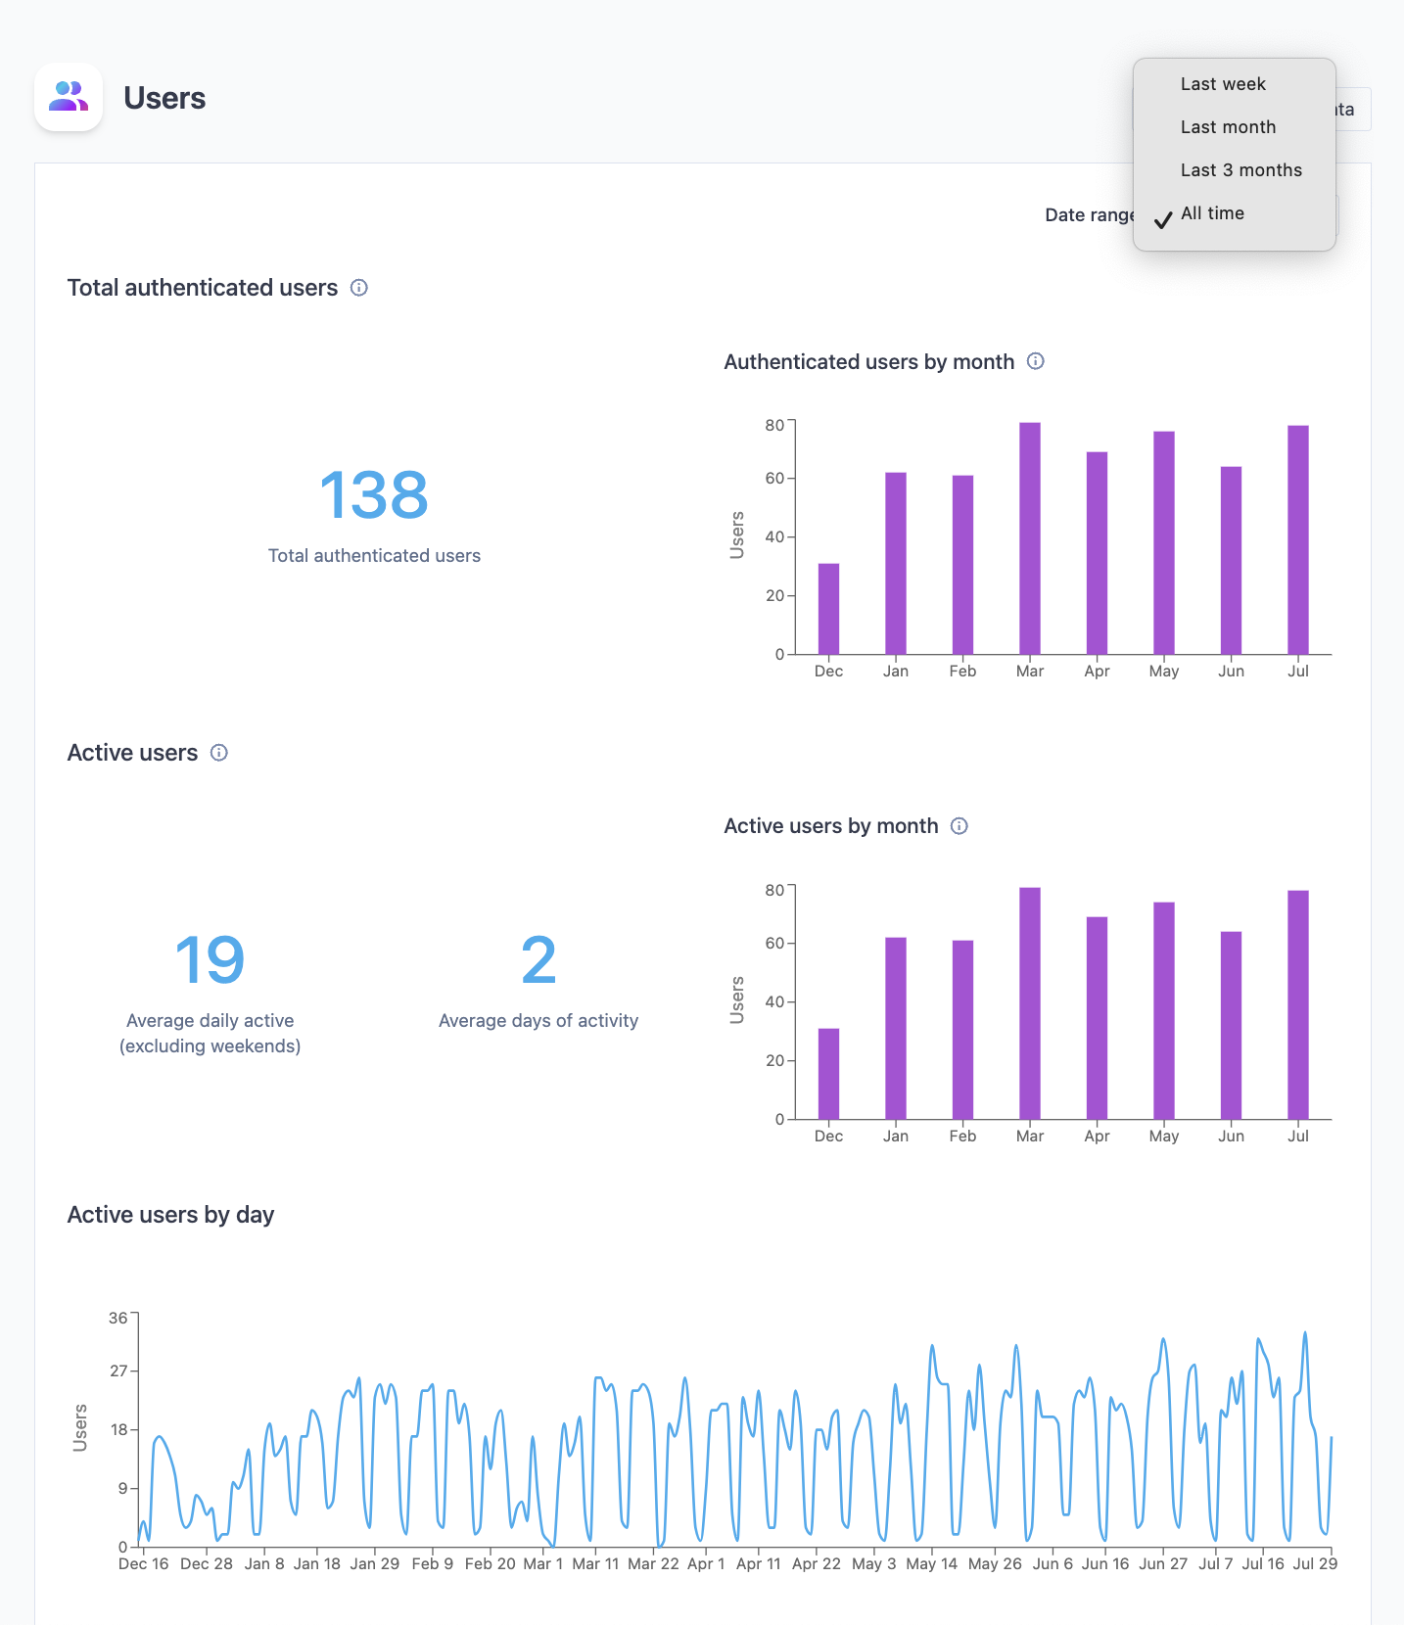The image size is (1404, 1625).
Task: Click the May 14 axis label
Action: coord(931,1563)
